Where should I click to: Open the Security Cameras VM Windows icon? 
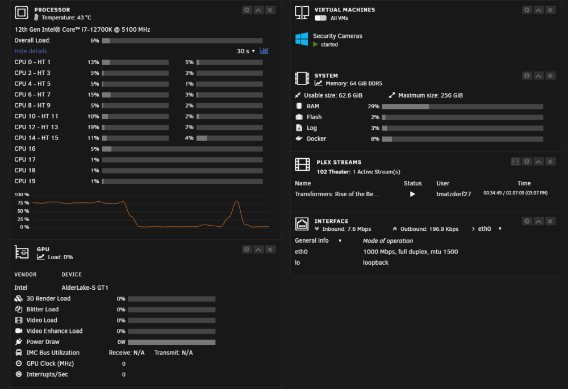pos(302,39)
